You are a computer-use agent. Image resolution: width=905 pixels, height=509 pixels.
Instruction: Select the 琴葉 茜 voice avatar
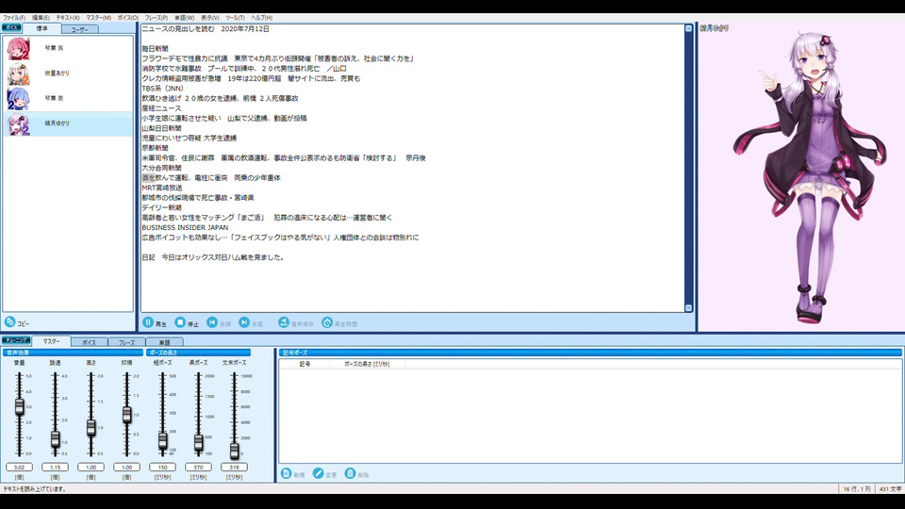(19, 48)
